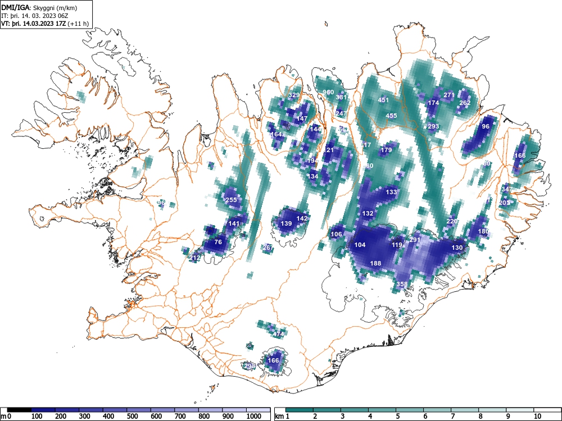Click visibility value 381 on the map
562x421 pixels.
(342, 97)
